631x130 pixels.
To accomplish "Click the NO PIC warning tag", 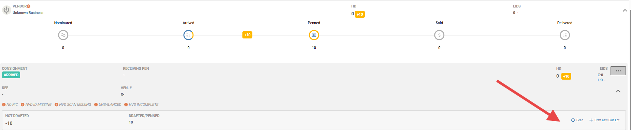I will 10,104.
